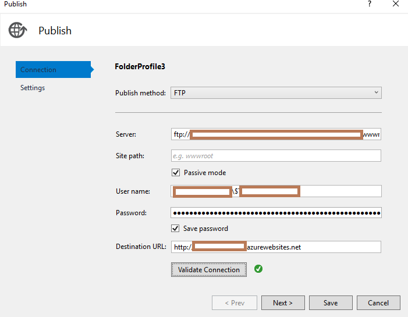Click the Validate Connection button
Image resolution: width=408 pixels, height=317 pixels.
[209, 270]
